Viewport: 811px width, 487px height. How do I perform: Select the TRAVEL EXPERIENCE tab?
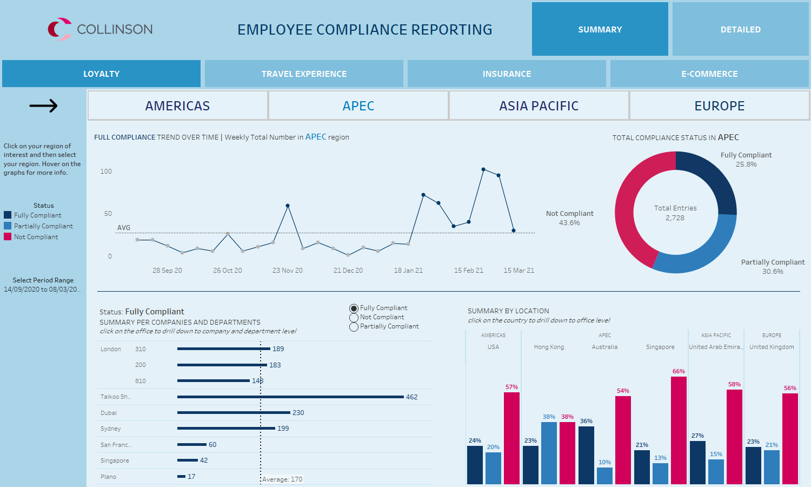coord(304,74)
